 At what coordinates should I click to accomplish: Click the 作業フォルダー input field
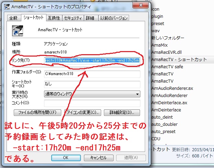pyautogui.click(x=92, y=74)
